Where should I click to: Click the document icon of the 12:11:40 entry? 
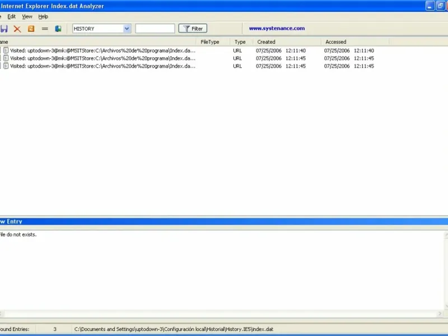click(6, 50)
